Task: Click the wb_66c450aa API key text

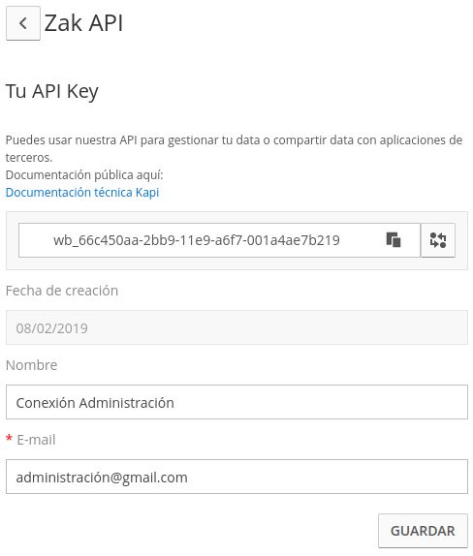Action: pos(197,240)
